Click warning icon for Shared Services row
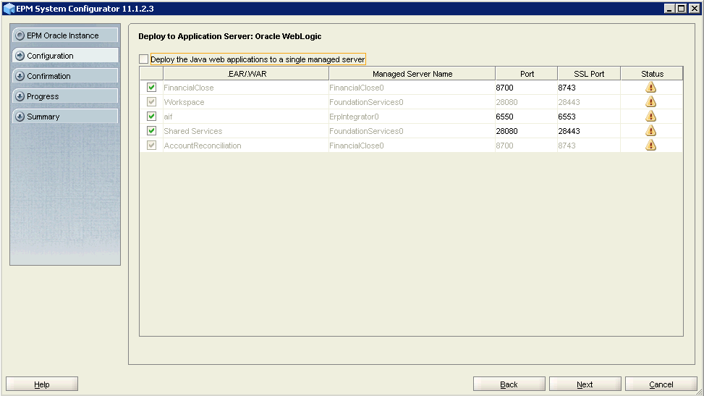The image size is (704, 396). click(x=650, y=130)
